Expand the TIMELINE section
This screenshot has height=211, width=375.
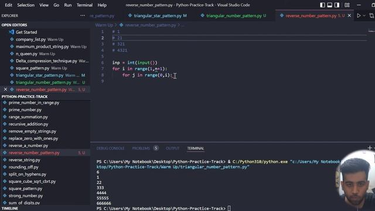(x=10, y=209)
